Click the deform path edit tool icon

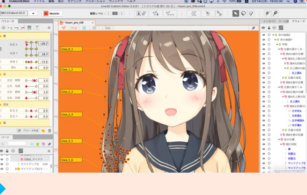(x=267, y=13)
